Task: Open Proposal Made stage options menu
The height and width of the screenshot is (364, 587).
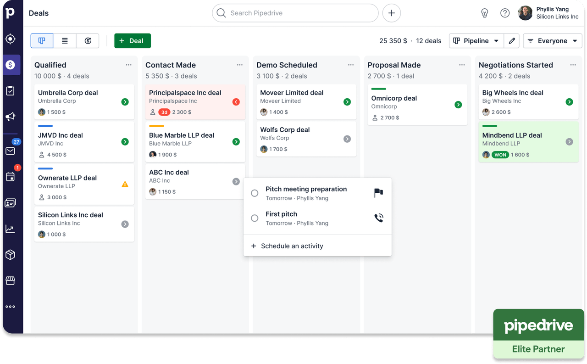Action: pos(462,65)
